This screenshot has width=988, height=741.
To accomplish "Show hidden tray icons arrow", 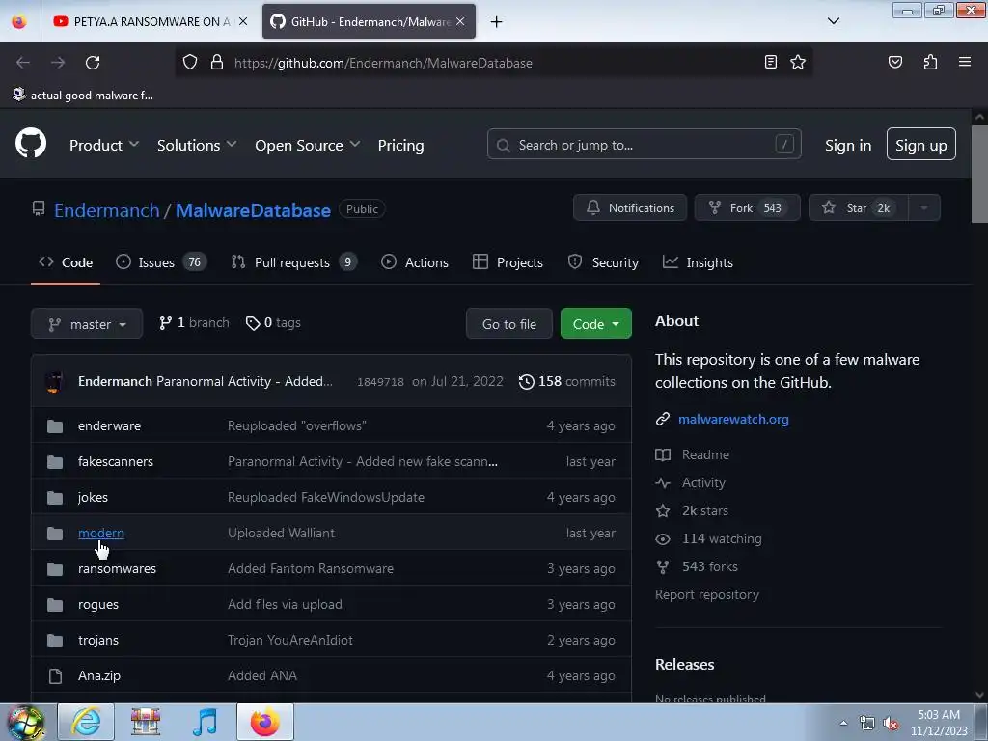I will [x=843, y=723].
